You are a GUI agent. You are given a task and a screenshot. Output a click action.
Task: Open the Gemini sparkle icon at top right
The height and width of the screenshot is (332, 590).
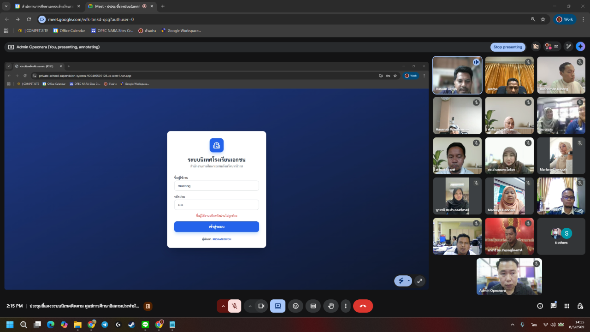click(580, 47)
